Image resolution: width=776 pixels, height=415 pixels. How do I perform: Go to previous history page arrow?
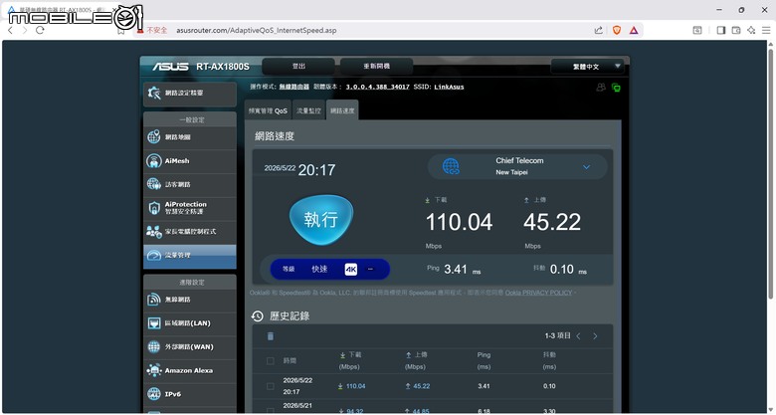point(578,336)
